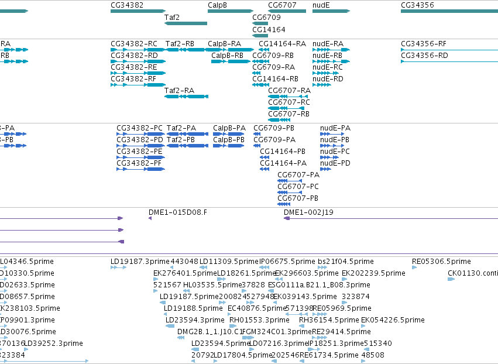
Task: Select the Taf2-PA protein label
Action: [181, 128]
